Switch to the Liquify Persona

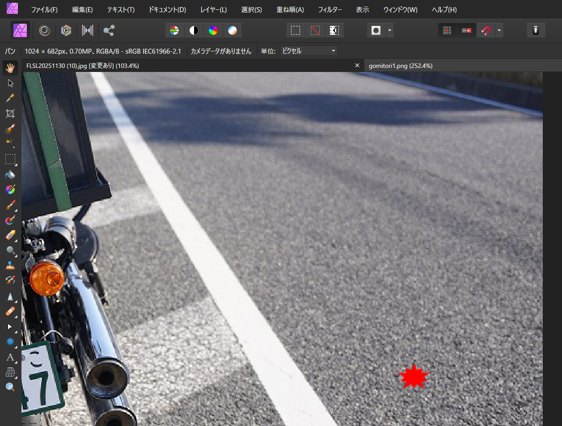click(x=44, y=30)
